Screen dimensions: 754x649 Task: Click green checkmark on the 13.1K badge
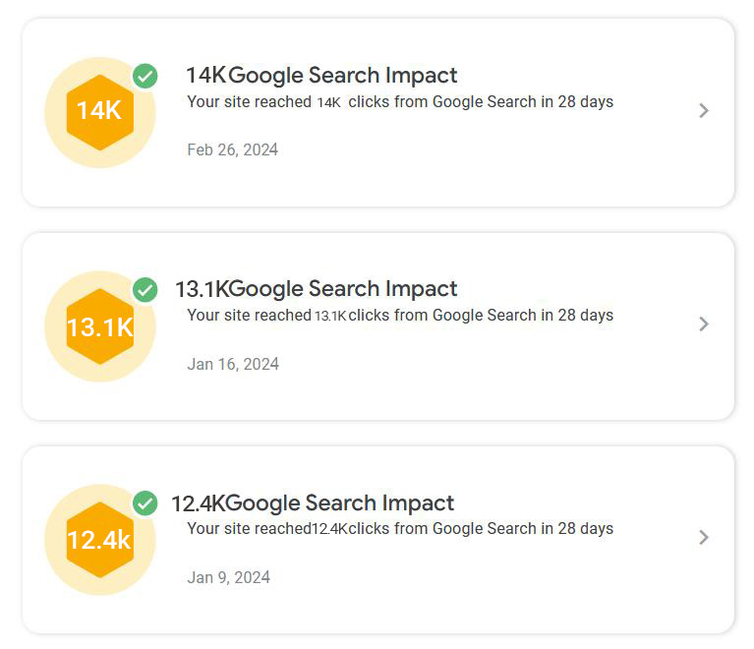click(x=145, y=290)
